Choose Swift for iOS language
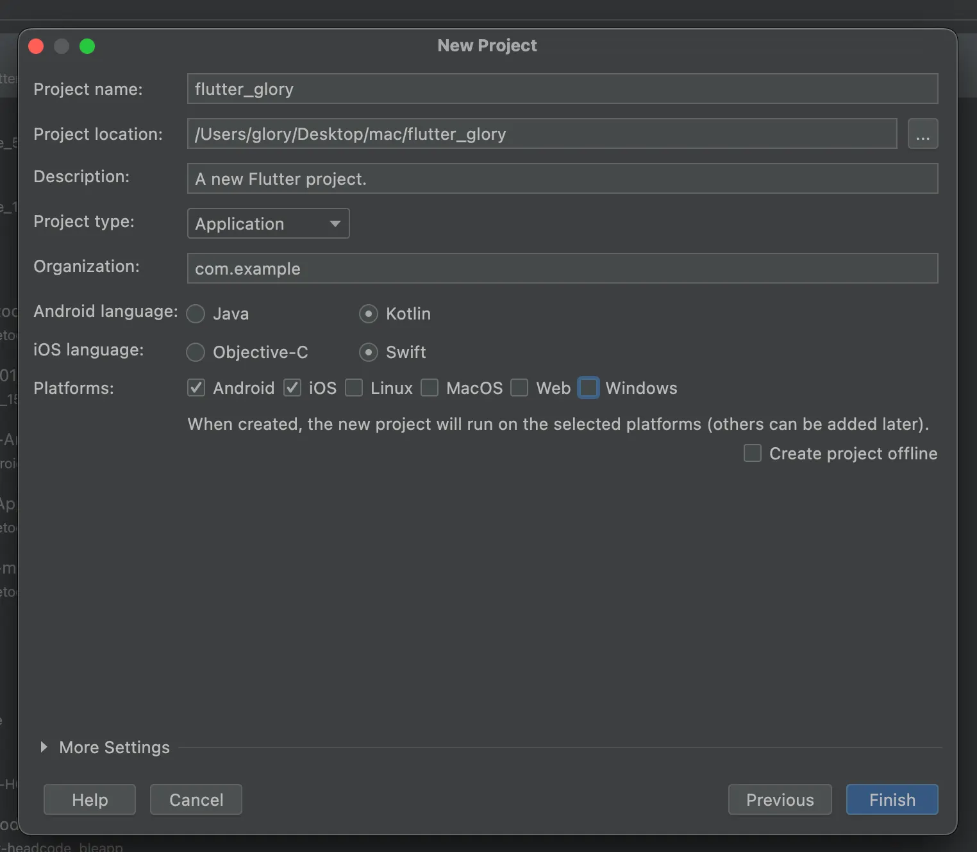This screenshot has height=852, width=977. tap(368, 352)
